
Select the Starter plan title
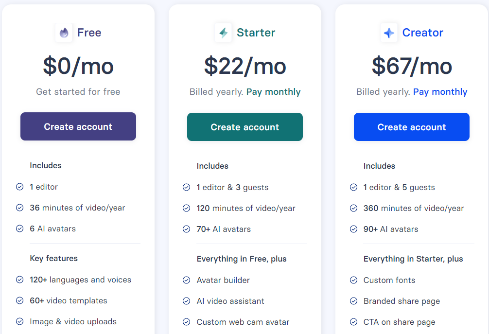click(256, 33)
